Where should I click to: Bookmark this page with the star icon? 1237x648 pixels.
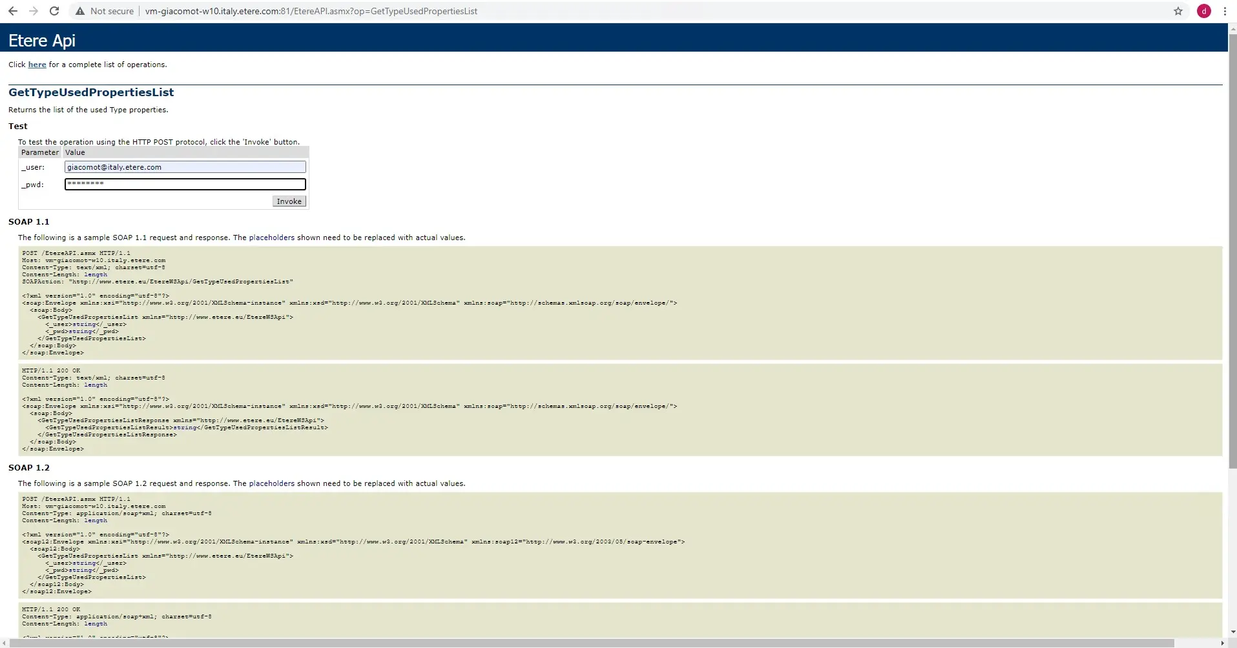[x=1178, y=11]
